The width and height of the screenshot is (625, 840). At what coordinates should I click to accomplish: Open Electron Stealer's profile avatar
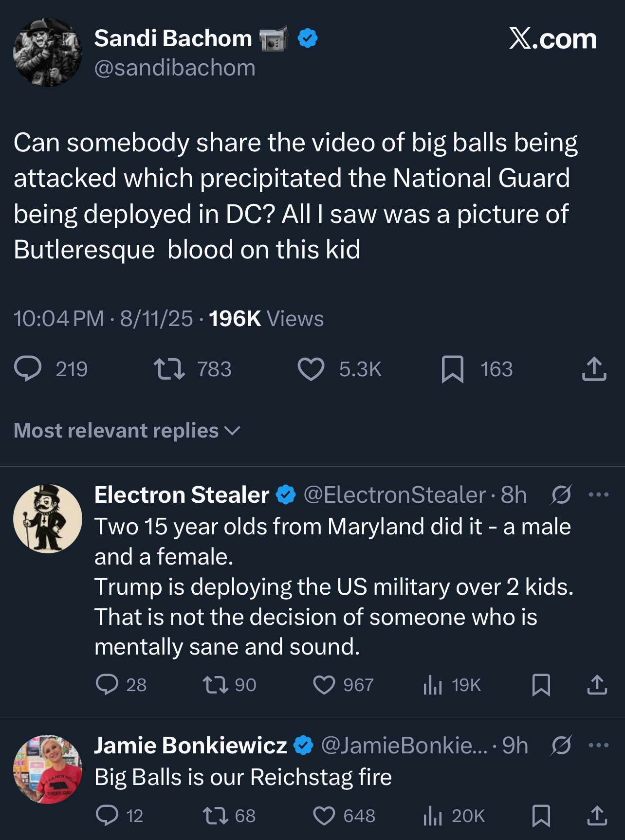pos(48,519)
